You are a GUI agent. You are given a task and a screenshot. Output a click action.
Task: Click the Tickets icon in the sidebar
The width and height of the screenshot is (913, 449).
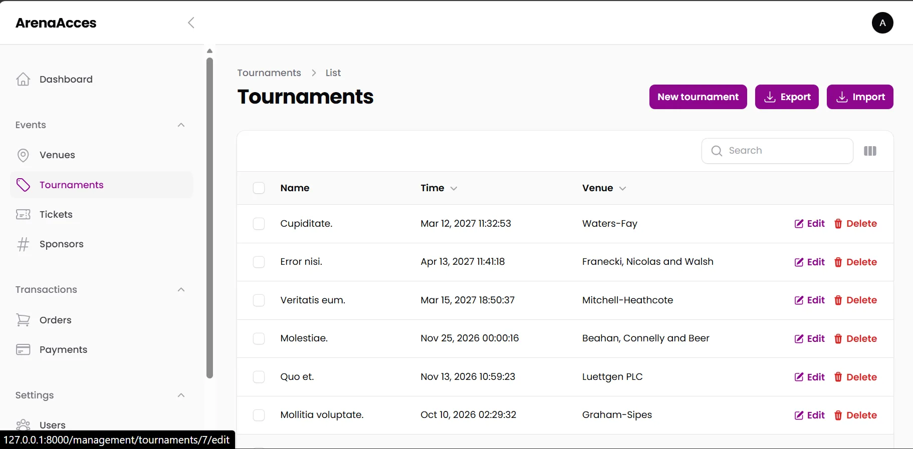[23, 214]
